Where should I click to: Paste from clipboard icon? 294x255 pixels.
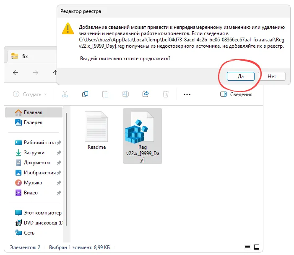pos(105,94)
